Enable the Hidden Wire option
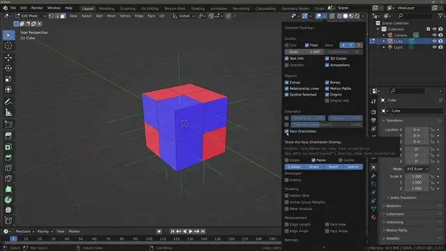 pyautogui.click(x=286, y=195)
